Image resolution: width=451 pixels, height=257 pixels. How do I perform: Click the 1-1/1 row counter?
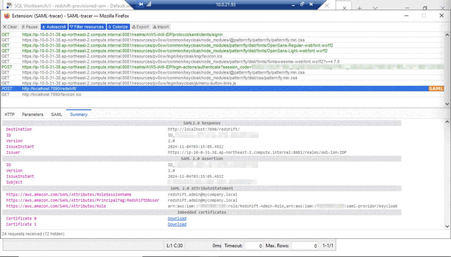click(328, 246)
